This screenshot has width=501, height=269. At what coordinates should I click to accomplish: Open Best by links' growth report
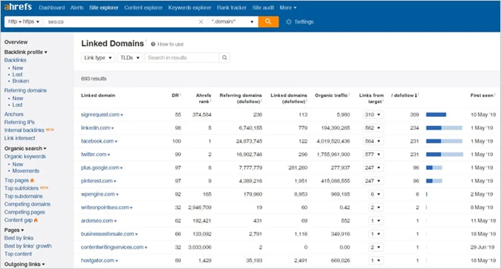[x=28, y=246]
